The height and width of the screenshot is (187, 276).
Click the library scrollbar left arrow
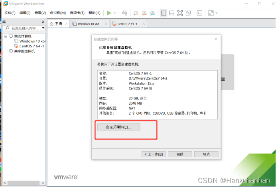[5, 183]
